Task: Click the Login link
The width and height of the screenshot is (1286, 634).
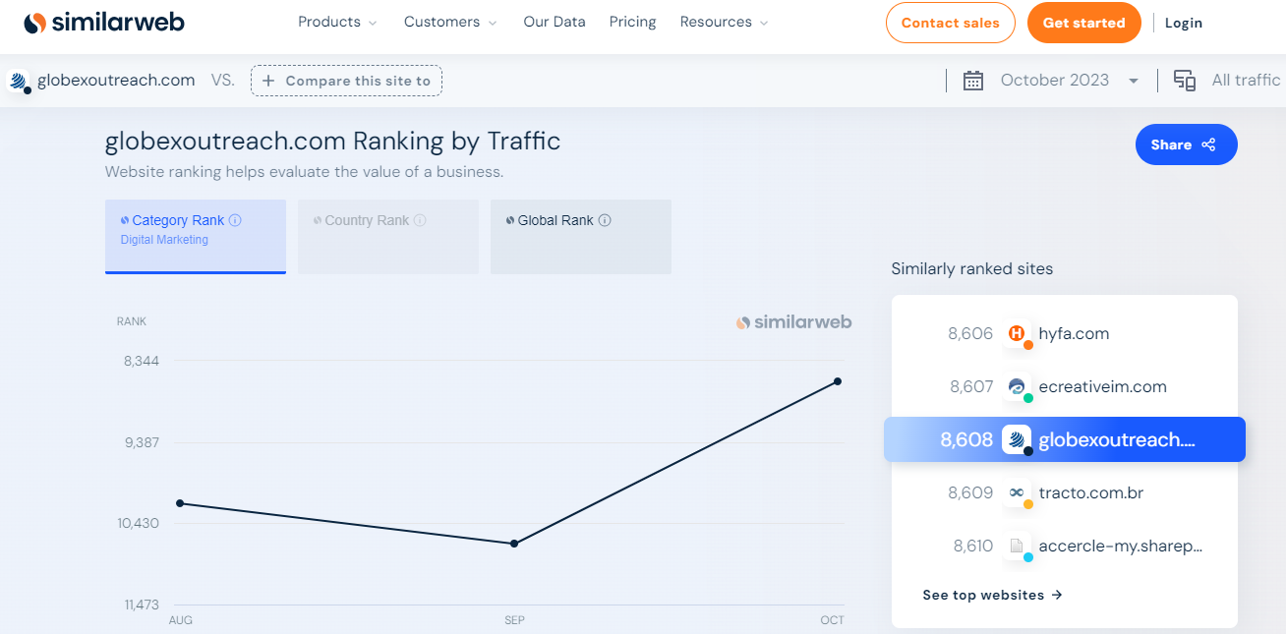Action: tap(1184, 23)
